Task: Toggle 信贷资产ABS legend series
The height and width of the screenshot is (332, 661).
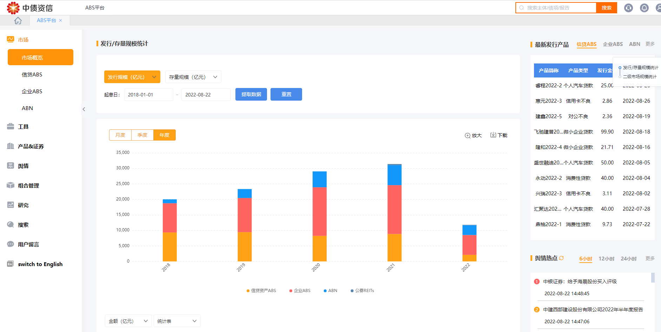Action: pos(261,291)
